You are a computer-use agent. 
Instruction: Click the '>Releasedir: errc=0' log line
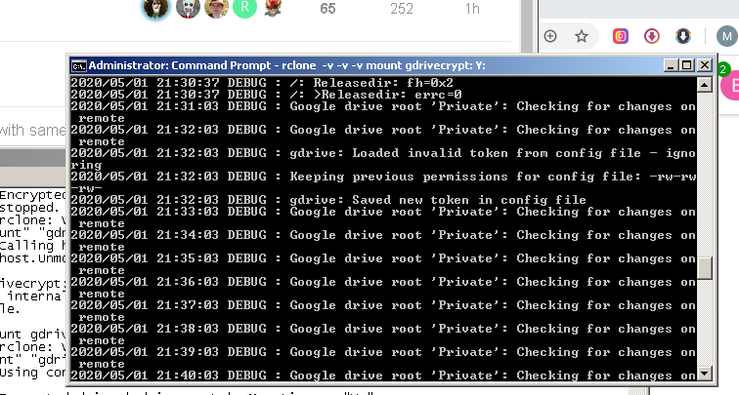[x=266, y=94]
